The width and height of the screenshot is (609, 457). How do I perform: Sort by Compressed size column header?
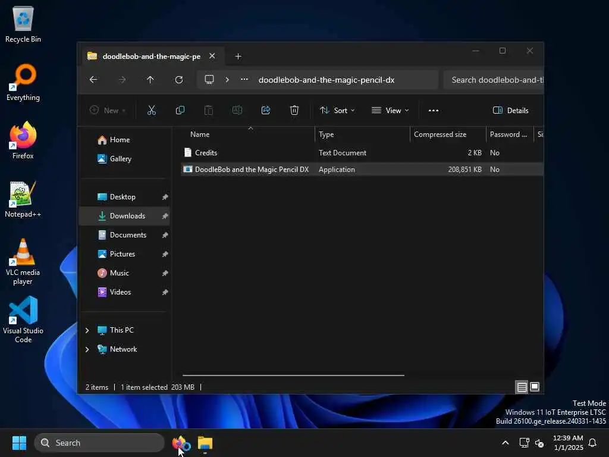click(448, 134)
